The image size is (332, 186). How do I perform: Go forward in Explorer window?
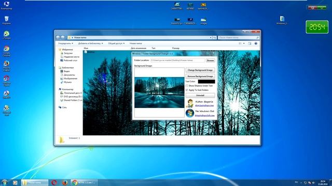[x=63, y=37]
